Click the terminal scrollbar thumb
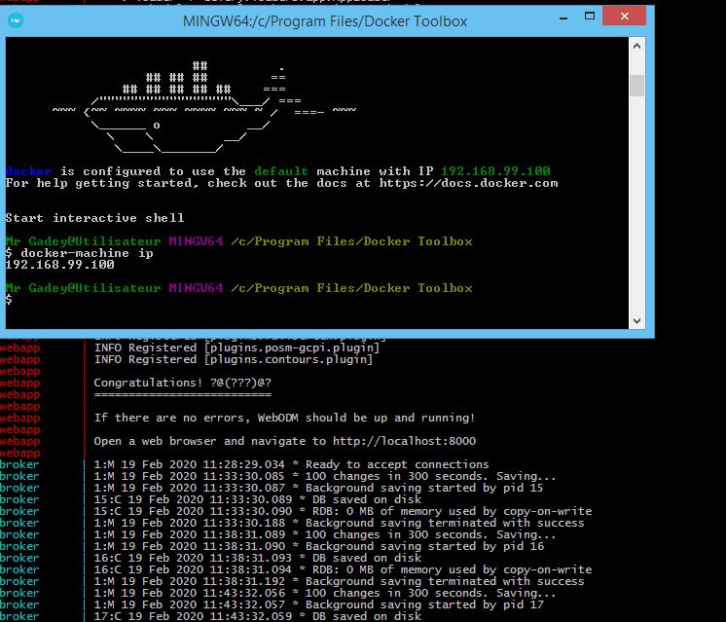The image size is (726, 622). [636, 86]
